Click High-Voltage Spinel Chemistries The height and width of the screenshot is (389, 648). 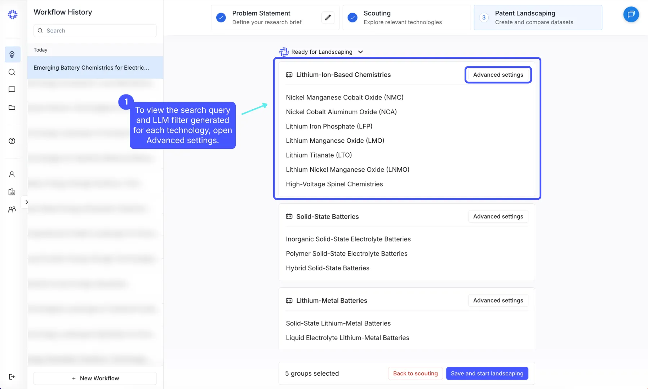[334, 184]
